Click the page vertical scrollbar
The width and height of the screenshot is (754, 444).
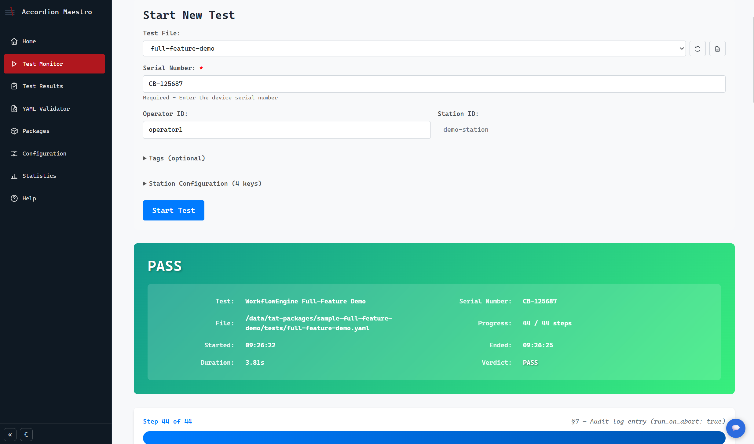tap(753, 59)
